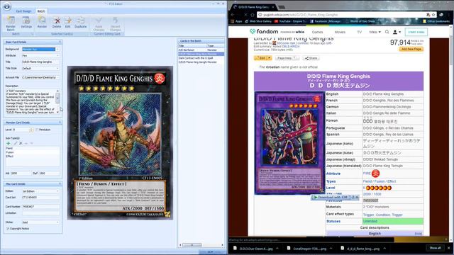
Task: Switch to the Batch ribbon tab
Action: 41,11
